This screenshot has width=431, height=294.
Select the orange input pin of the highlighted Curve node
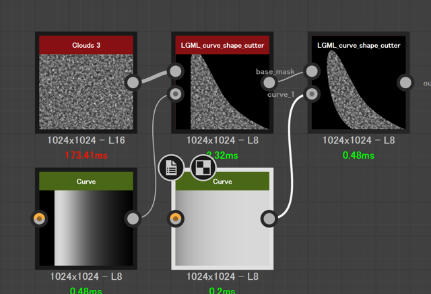(176, 218)
